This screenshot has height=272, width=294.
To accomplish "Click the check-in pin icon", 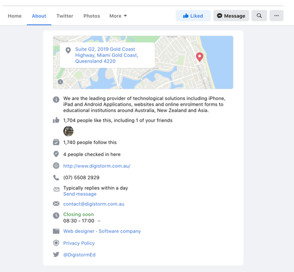I will 56,154.
